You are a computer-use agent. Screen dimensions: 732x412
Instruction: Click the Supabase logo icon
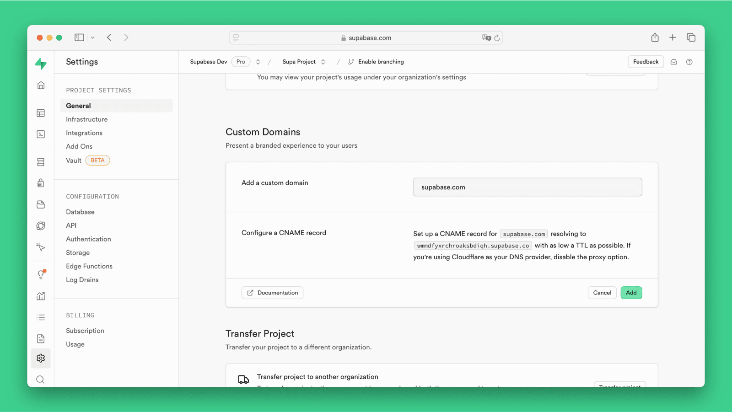click(41, 64)
